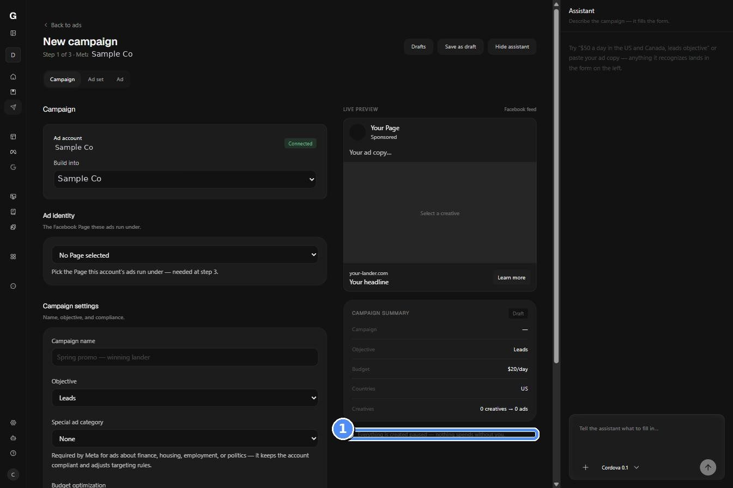The width and height of the screenshot is (733, 488).
Task: Open the saved bookmark icon in the sidebar
Action: point(13,91)
